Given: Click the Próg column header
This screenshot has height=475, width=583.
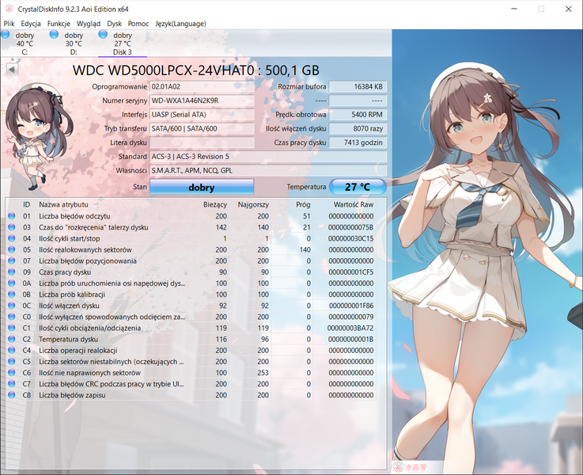Looking at the screenshot, I should [303, 204].
